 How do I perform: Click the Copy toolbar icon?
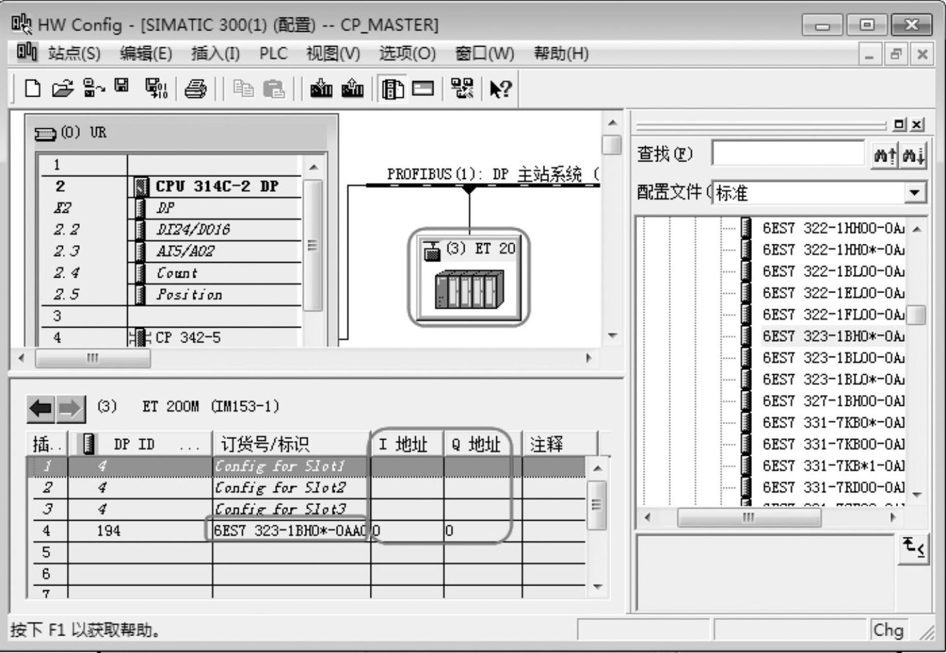click(243, 88)
